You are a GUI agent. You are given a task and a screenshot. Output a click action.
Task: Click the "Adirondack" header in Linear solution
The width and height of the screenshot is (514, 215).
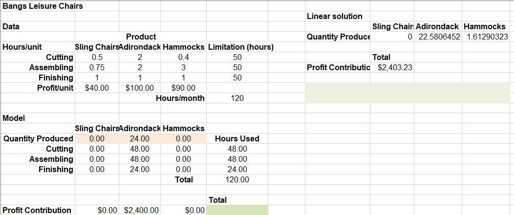[x=437, y=26]
